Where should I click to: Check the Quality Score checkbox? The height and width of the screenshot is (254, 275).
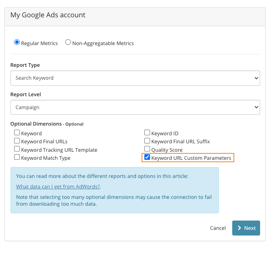(x=147, y=149)
